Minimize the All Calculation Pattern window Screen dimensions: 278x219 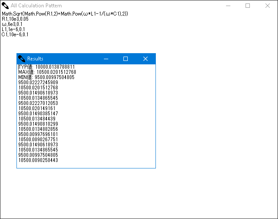[228, 6]
